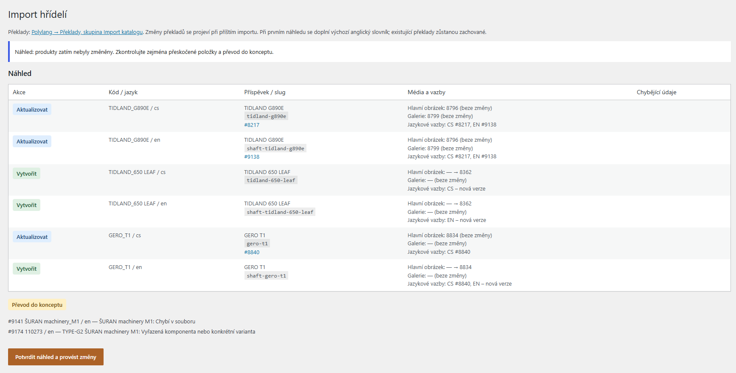Click the slug shaft-tidland-g890e

click(x=275, y=149)
